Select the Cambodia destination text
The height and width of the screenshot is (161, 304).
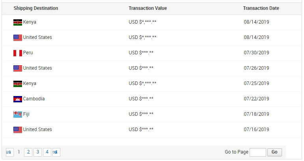coord(34,99)
